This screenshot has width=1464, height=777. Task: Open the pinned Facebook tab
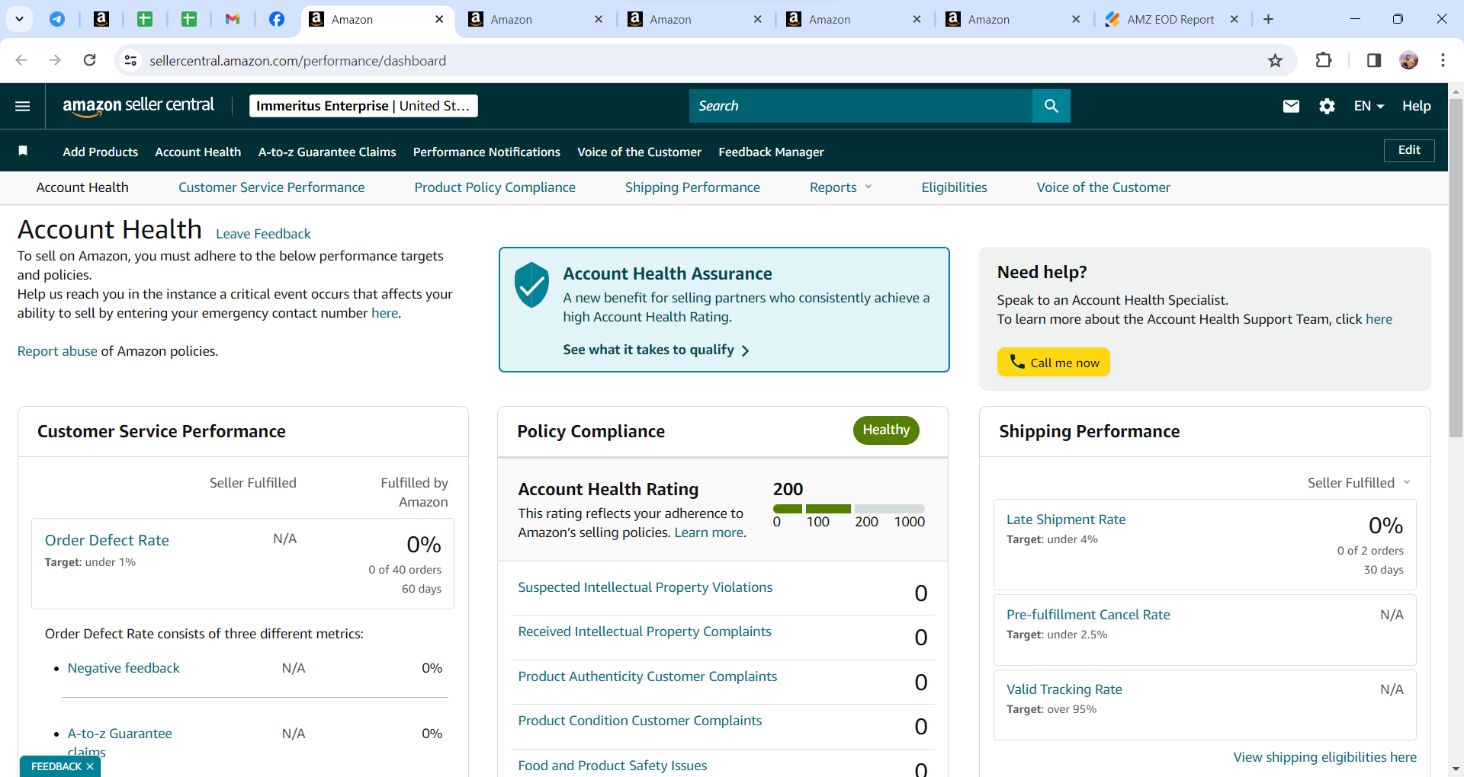tap(277, 19)
